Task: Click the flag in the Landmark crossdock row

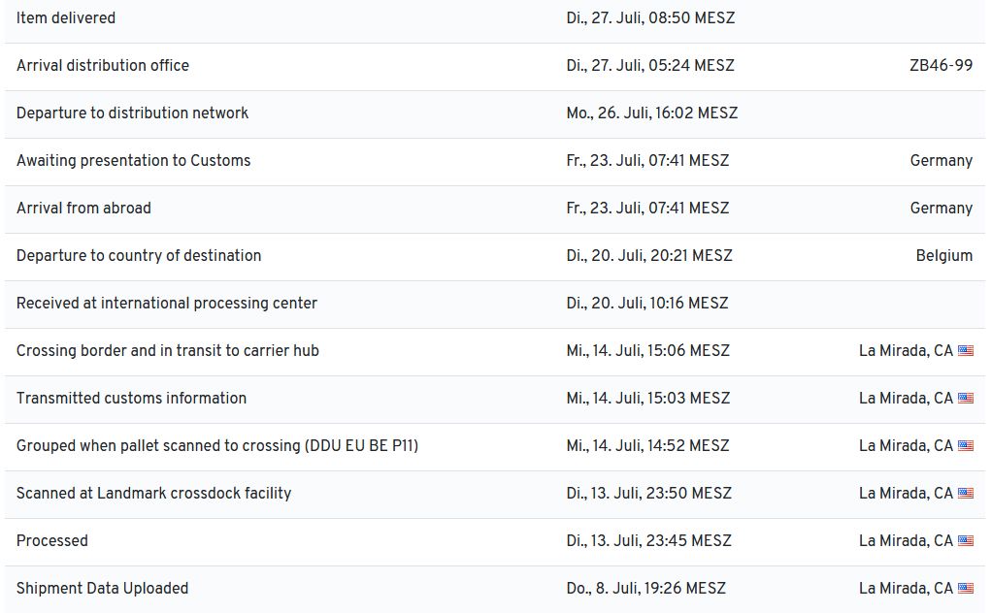Action: tap(966, 494)
